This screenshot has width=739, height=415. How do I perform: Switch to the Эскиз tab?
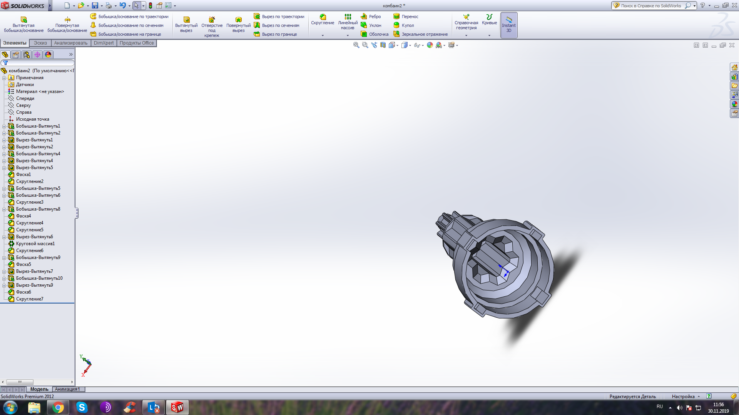tap(40, 43)
